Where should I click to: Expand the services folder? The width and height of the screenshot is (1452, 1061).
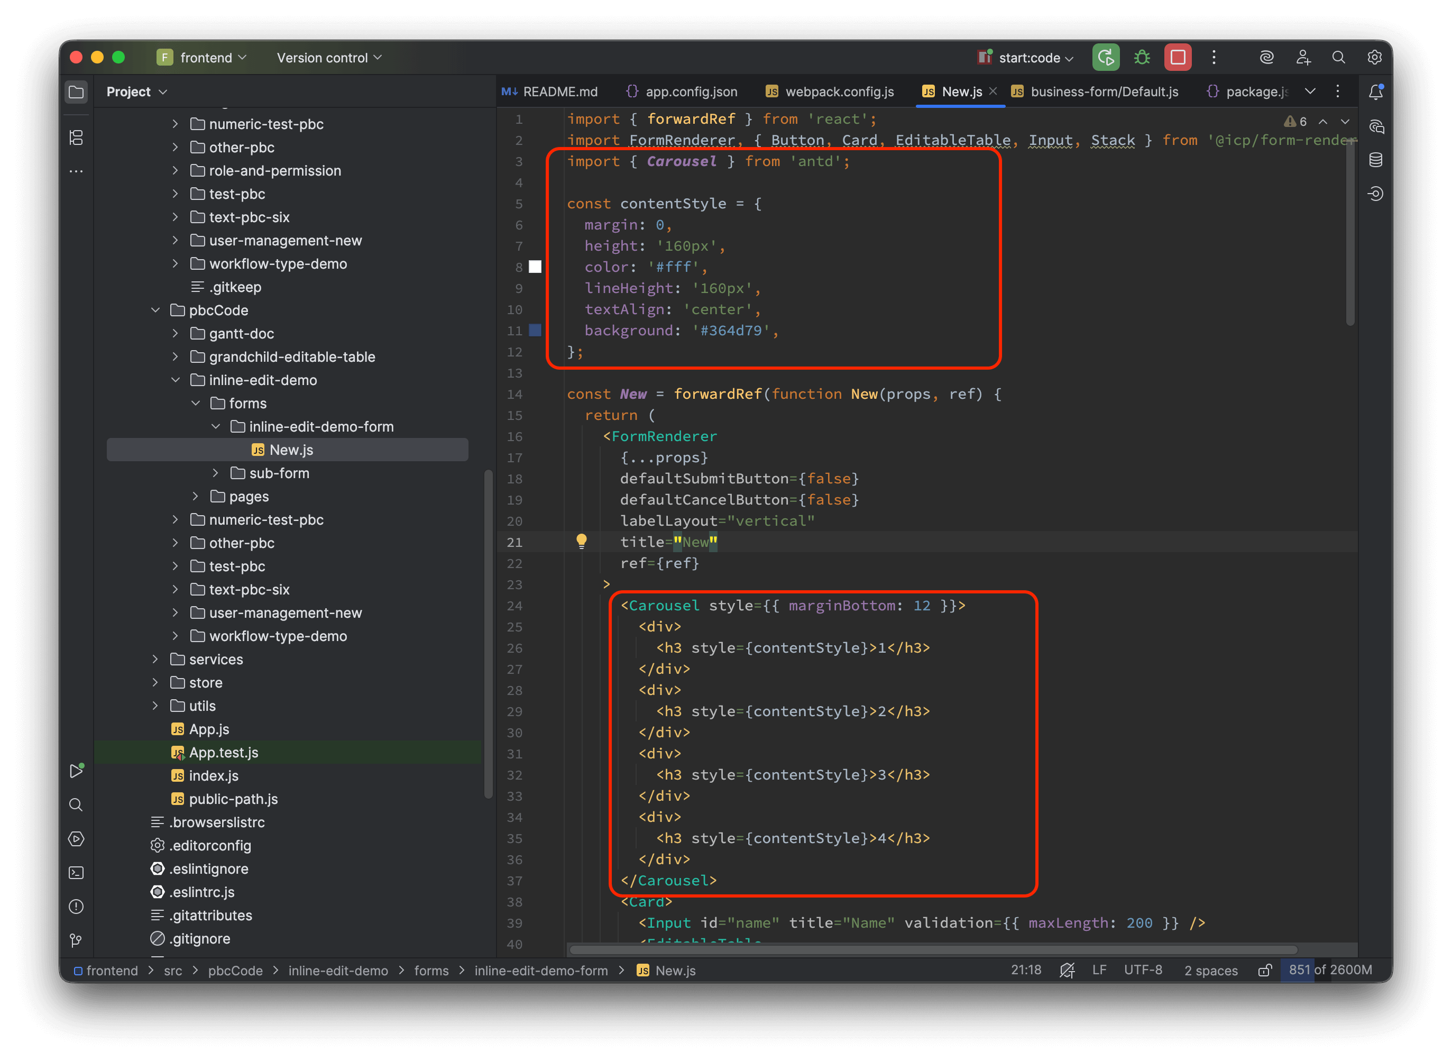(155, 660)
